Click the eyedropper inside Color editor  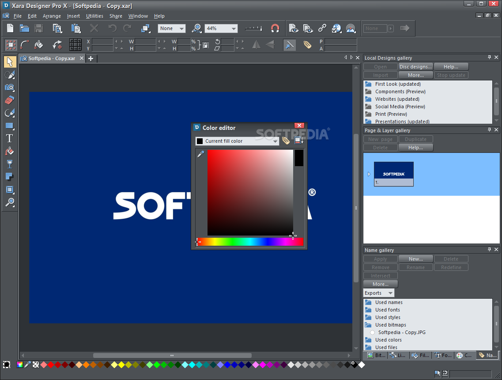click(x=201, y=155)
